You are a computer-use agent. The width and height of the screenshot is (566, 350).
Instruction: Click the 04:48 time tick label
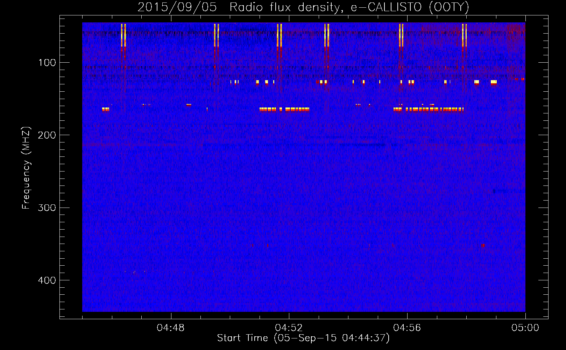pos(171,328)
